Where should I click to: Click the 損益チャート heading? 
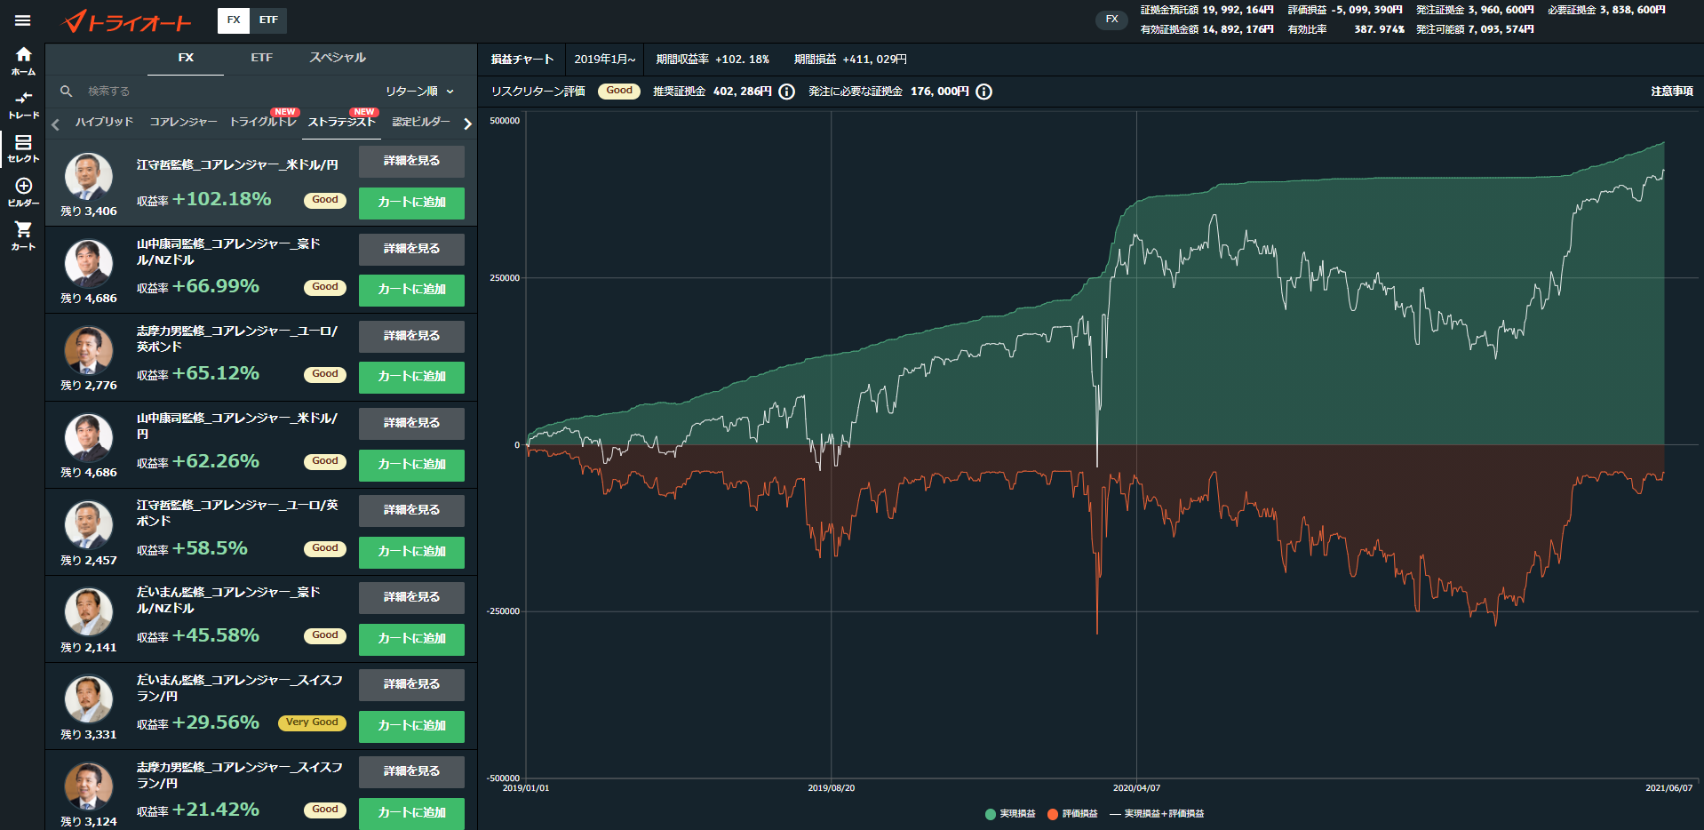point(522,60)
